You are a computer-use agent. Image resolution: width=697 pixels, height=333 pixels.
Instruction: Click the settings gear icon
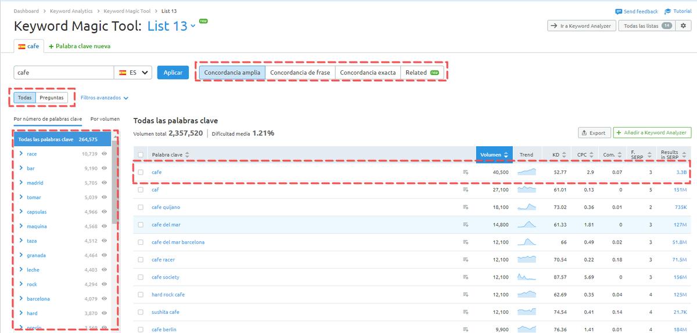tap(683, 26)
